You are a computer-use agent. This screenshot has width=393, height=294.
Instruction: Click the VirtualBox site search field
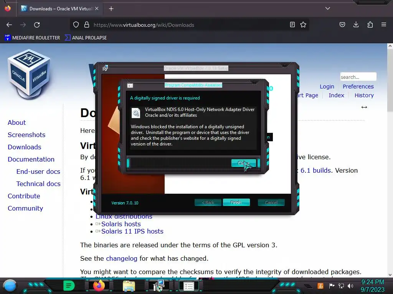point(358,77)
